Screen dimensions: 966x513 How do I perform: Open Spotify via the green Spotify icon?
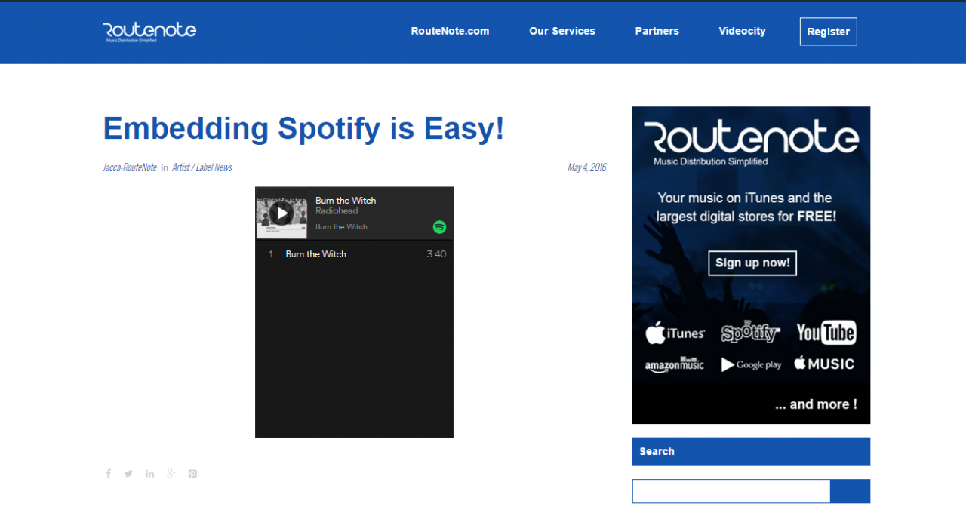coord(439,226)
